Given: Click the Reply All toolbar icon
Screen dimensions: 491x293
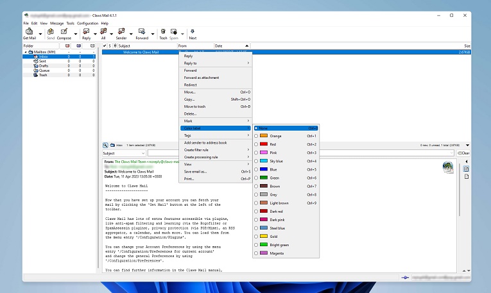Looking at the screenshot, I should [x=103, y=31].
